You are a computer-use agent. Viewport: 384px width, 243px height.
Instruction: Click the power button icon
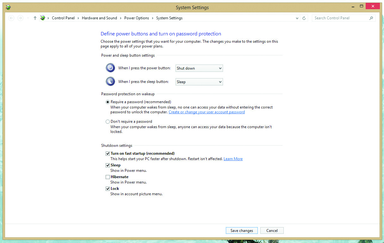click(110, 68)
